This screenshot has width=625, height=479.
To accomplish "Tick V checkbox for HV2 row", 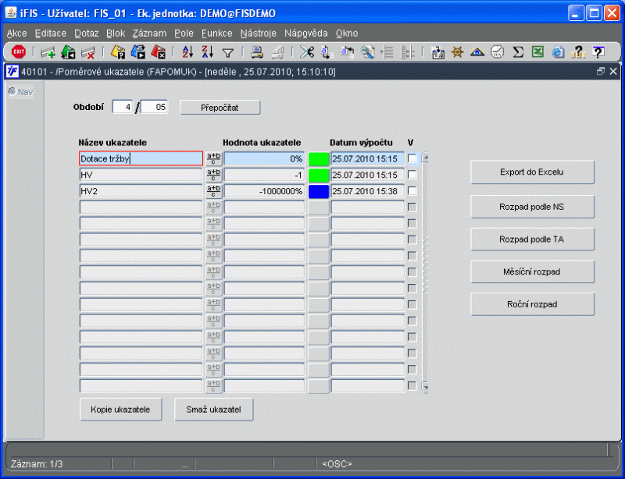I will 412,191.
